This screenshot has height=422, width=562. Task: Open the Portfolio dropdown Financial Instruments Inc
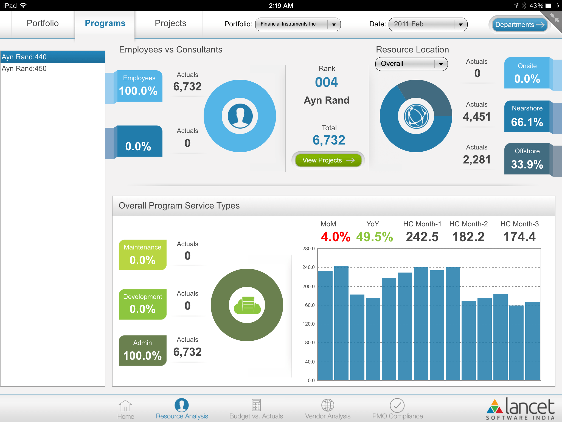[298, 24]
